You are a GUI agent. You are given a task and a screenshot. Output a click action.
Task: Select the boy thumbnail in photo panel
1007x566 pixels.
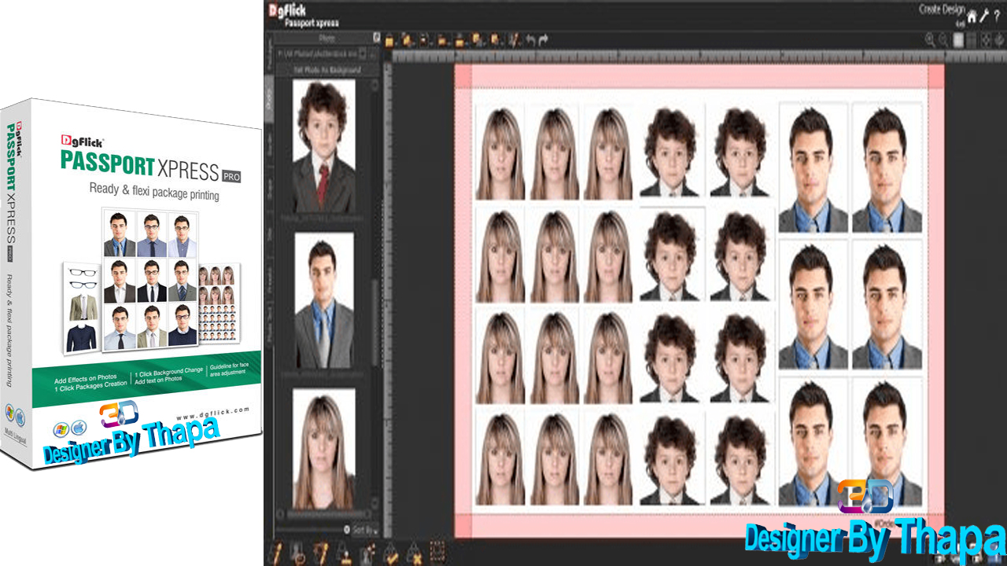[323, 146]
